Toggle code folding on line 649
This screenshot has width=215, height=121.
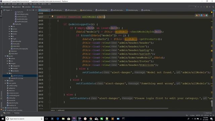pos(50,24)
